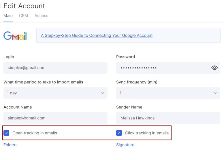224x160 pixels.
Task: Edit the Sender Name field
Action: (x=168, y=118)
